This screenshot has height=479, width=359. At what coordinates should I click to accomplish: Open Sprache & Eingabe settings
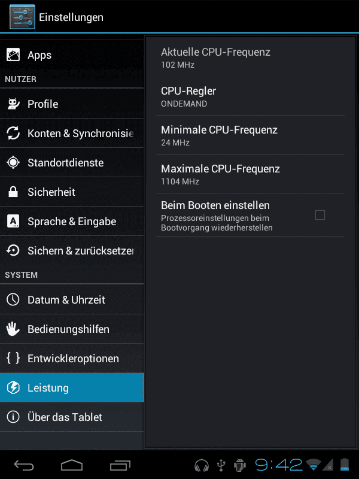coord(72,221)
